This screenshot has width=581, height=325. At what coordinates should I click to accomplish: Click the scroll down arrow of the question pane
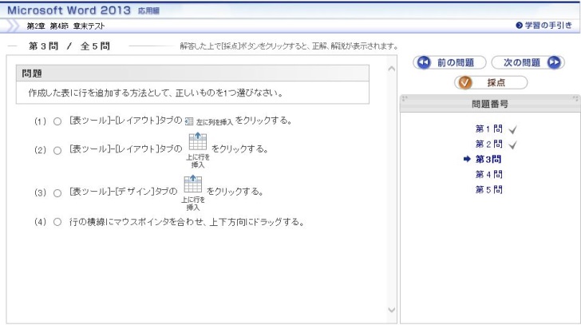tap(391, 310)
